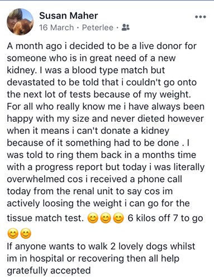214x279 pixels.
Task: Click the "16 March" post timestamp
Action: (x=56, y=28)
